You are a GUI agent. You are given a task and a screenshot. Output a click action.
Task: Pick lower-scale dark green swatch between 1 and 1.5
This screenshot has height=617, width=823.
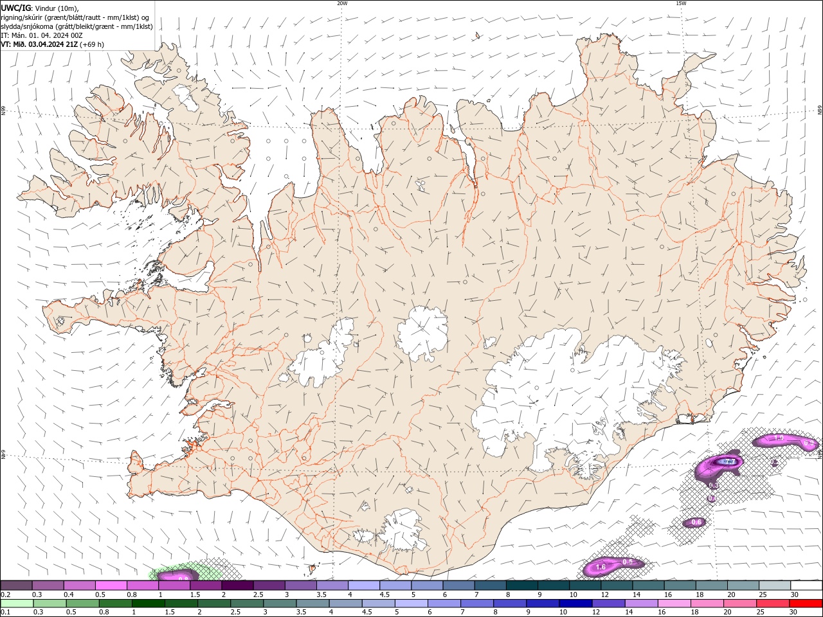149,604
